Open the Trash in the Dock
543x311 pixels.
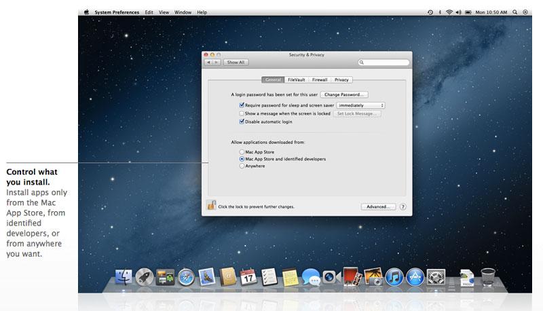click(488, 277)
